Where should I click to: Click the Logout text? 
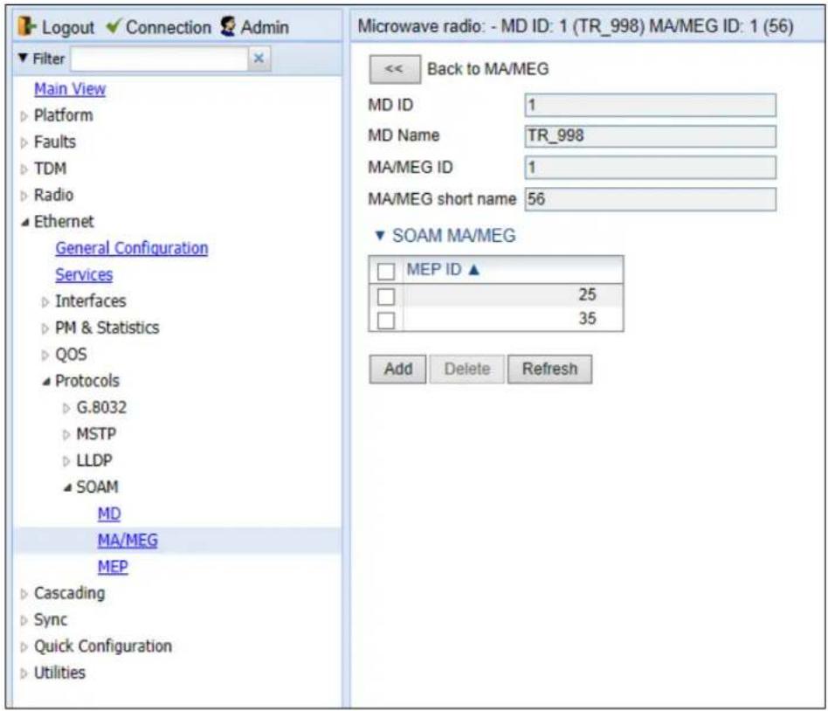click(67, 27)
